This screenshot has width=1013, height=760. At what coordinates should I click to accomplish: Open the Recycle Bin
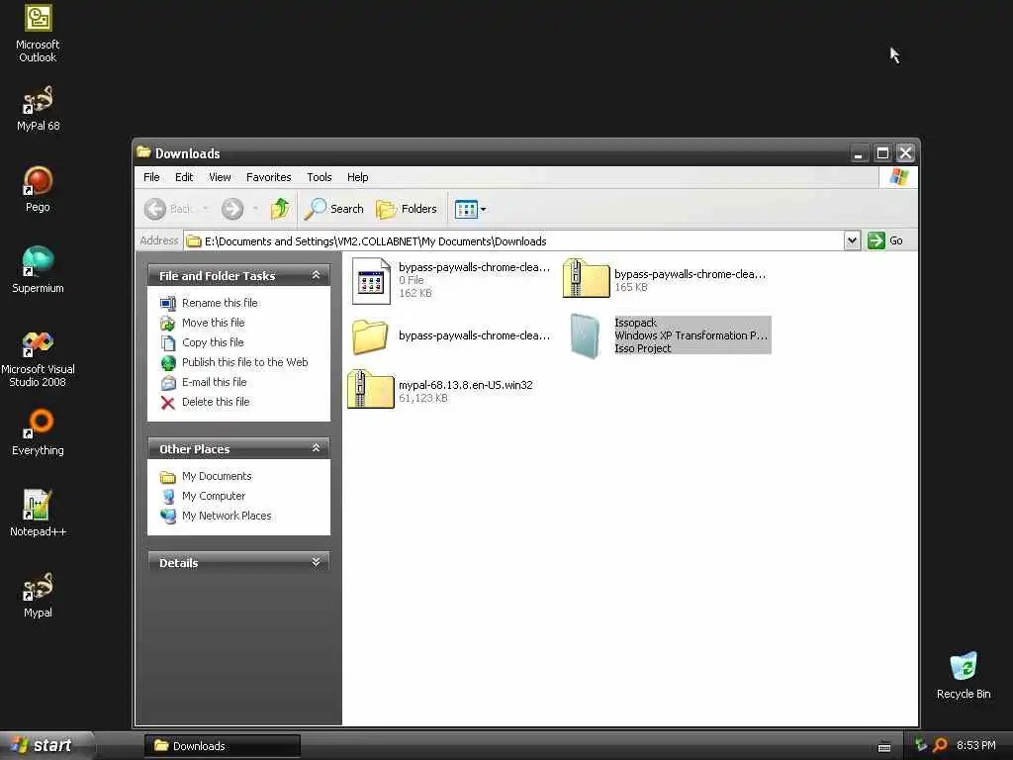pos(964,675)
